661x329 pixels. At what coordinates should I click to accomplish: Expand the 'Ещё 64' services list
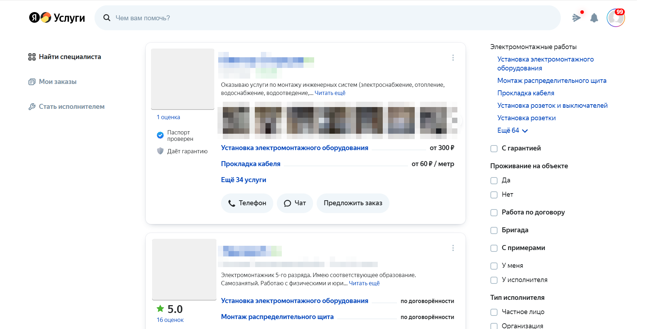(512, 130)
